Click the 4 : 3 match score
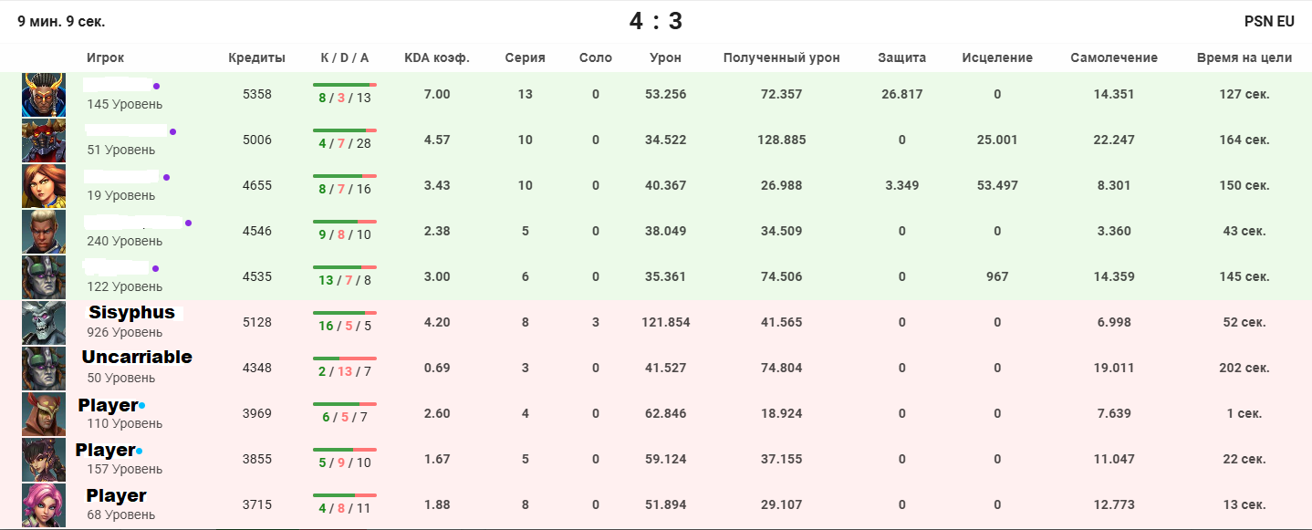1312x530 pixels. (655, 21)
